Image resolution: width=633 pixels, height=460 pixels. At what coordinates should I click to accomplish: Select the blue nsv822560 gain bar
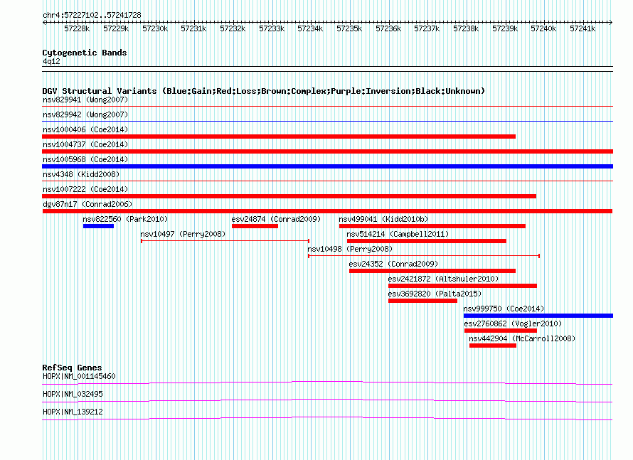98,226
